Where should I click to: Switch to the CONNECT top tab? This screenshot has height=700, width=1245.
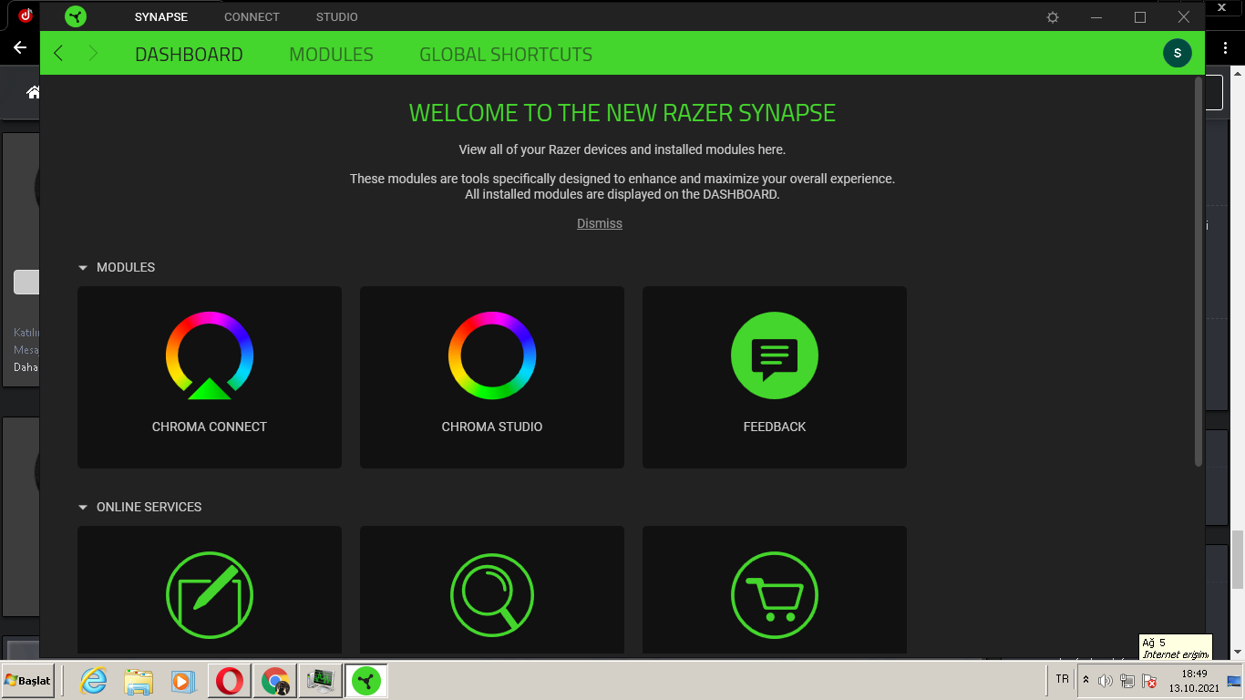click(252, 17)
